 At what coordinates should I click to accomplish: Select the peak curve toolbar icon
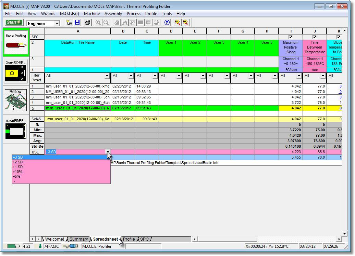tap(125, 22)
